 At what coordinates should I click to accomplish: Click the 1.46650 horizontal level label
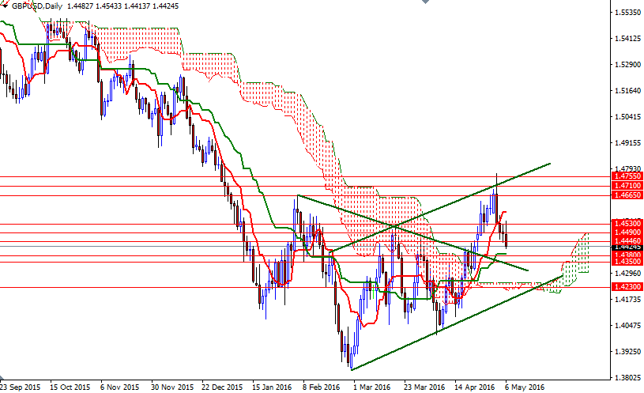(627, 195)
